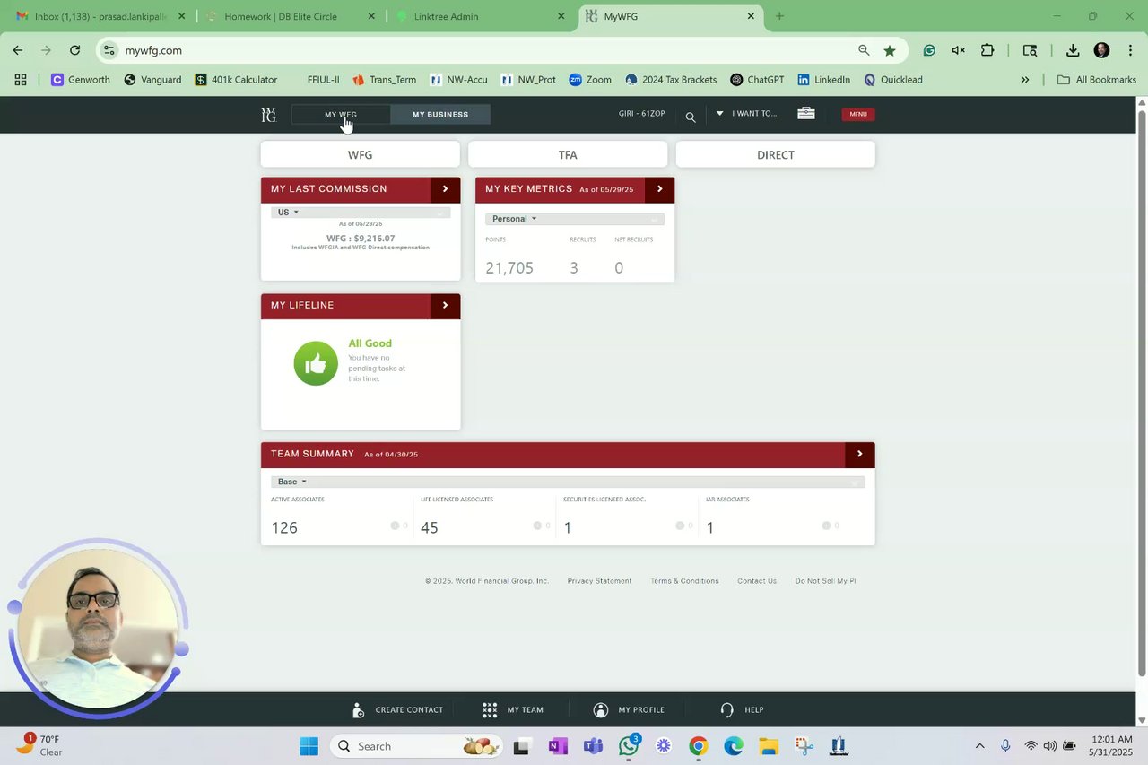Select the WFG section tab
The image size is (1148, 765).
(x=361, y=154)
